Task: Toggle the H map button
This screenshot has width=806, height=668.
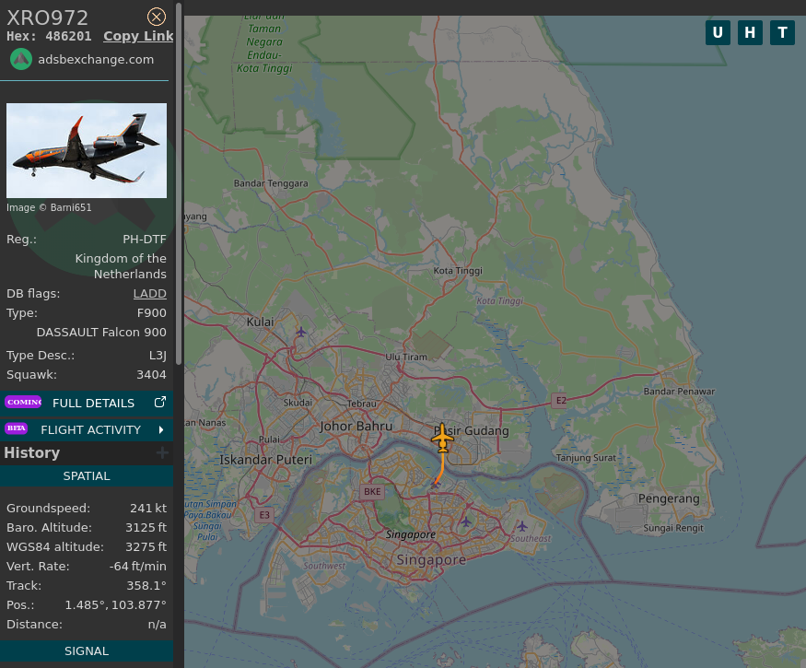Action: tap(750, 32)
